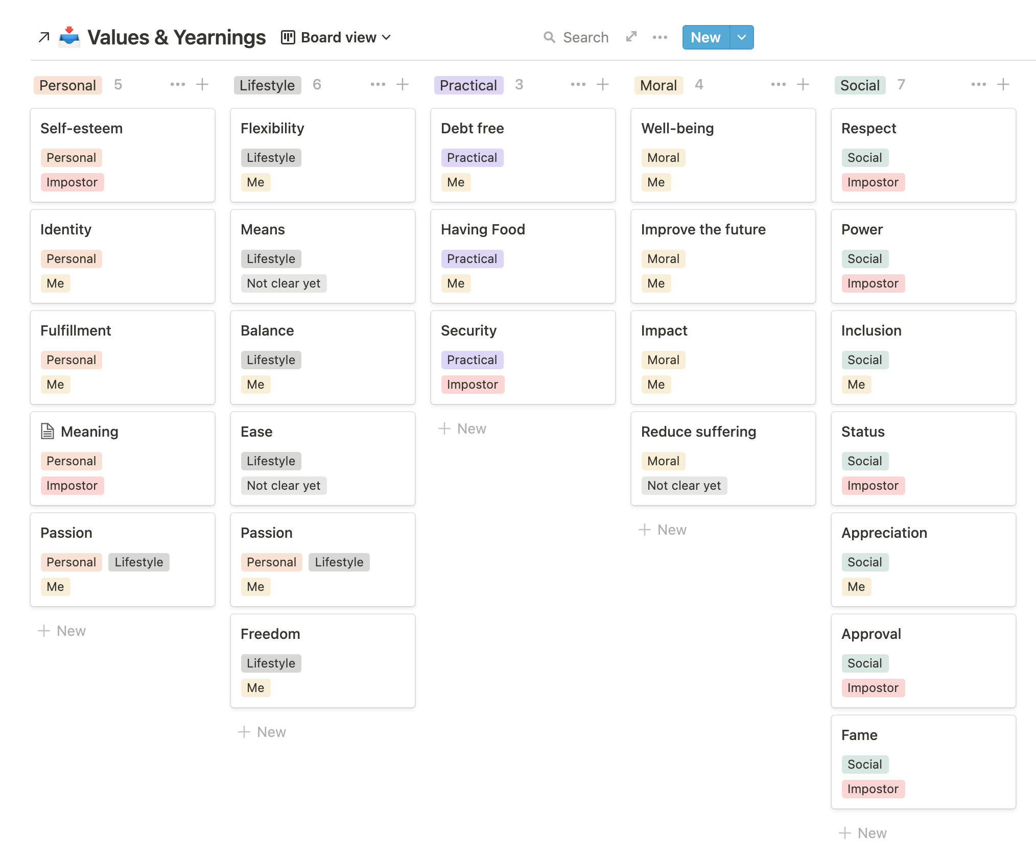Open the Power card
Viewport: 1036px width, 858px height.
(x=924, y=256)
